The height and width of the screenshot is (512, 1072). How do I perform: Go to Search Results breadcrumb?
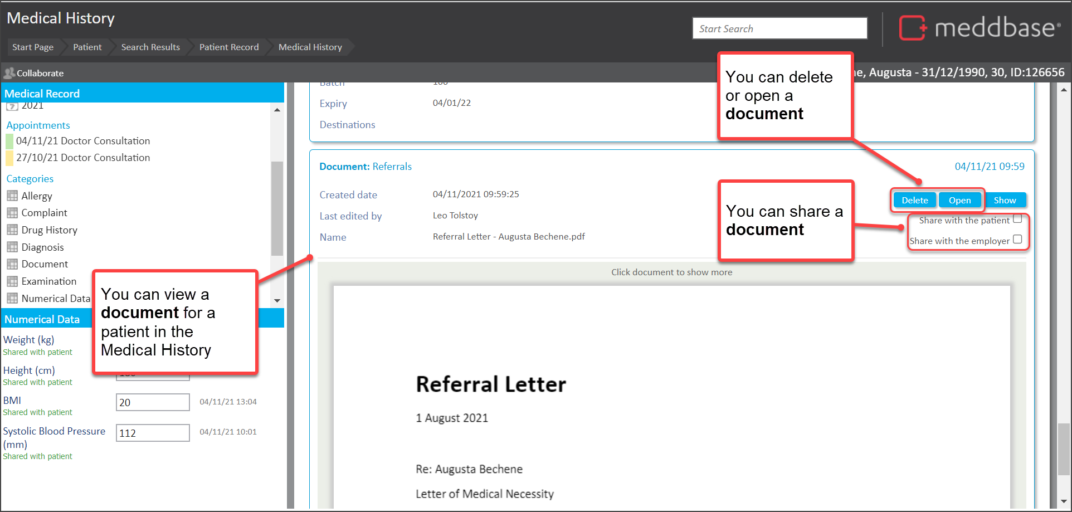pyautogui.click(x=150, y=47)
